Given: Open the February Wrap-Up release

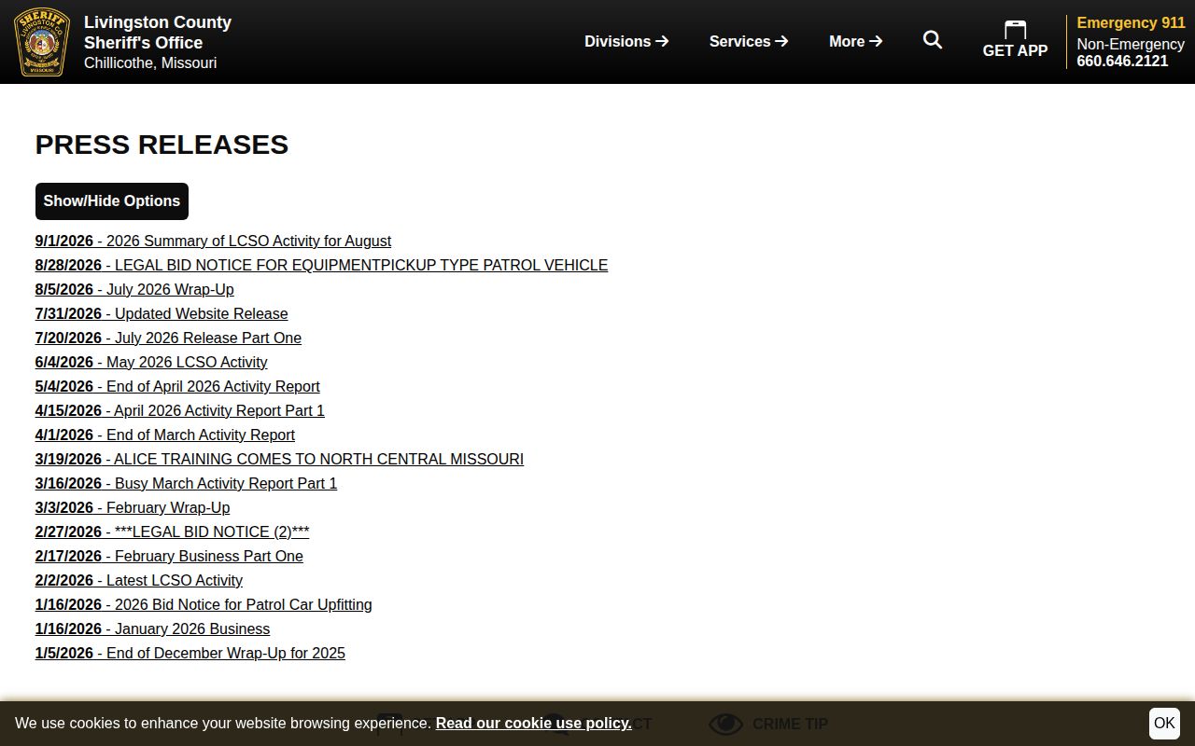Looking at the screenshot, I should pos(133,507).
